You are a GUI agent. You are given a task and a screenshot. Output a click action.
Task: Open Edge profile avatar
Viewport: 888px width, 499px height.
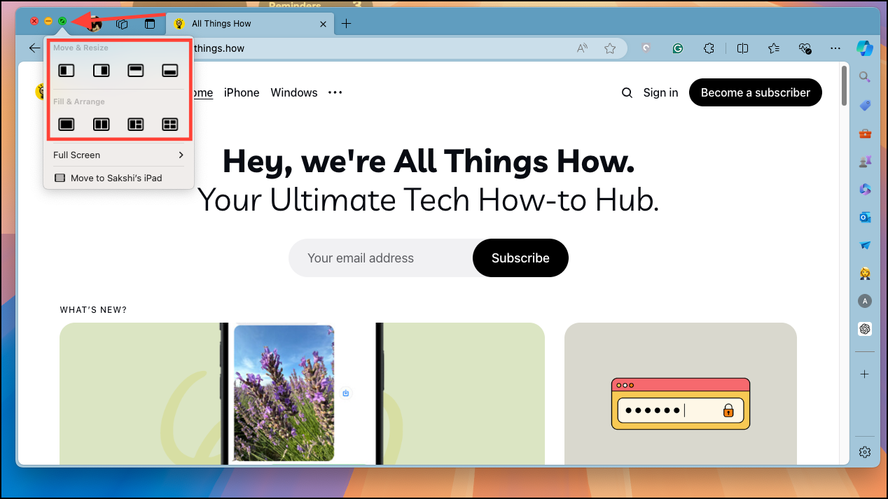95,24
